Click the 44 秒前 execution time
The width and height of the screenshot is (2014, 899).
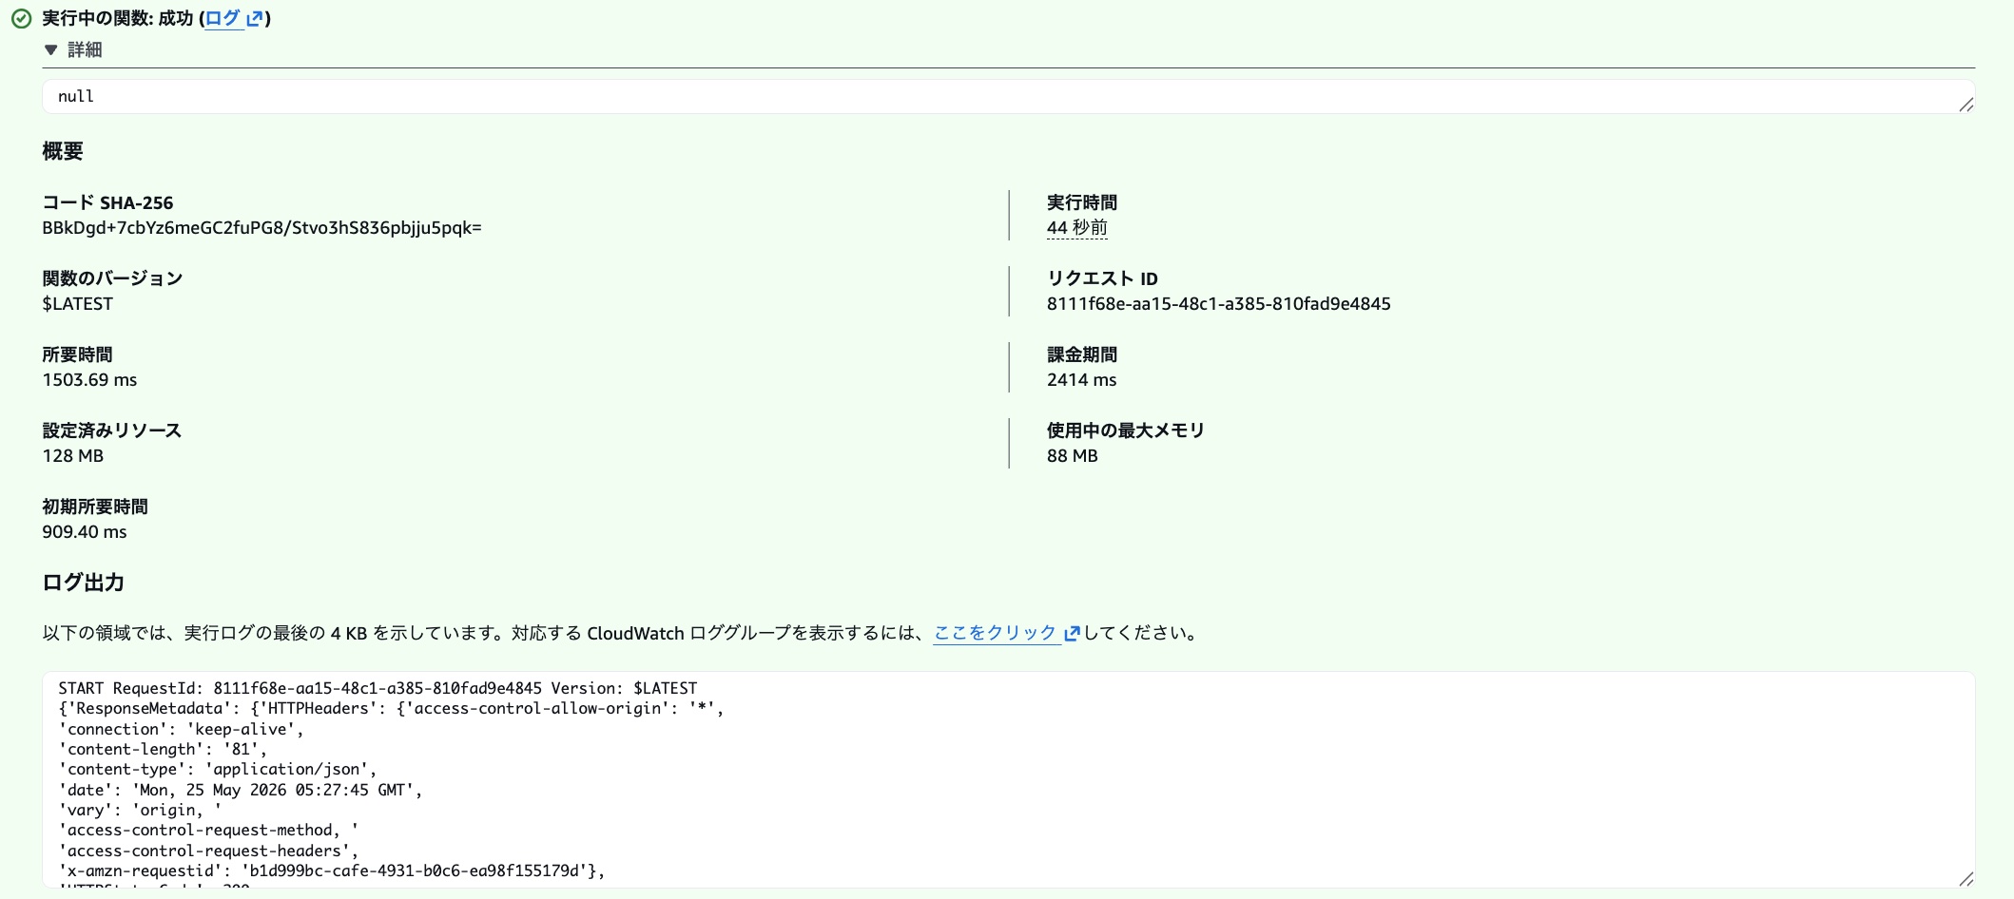click(1077, 228)
